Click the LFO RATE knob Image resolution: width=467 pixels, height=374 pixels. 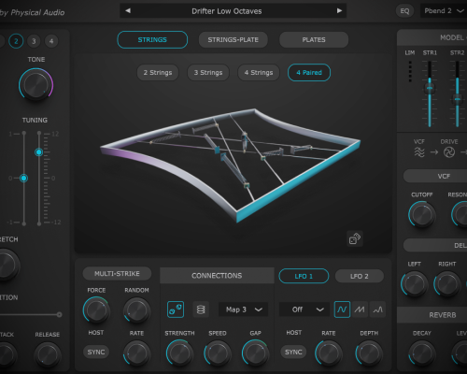pos(329,353)
